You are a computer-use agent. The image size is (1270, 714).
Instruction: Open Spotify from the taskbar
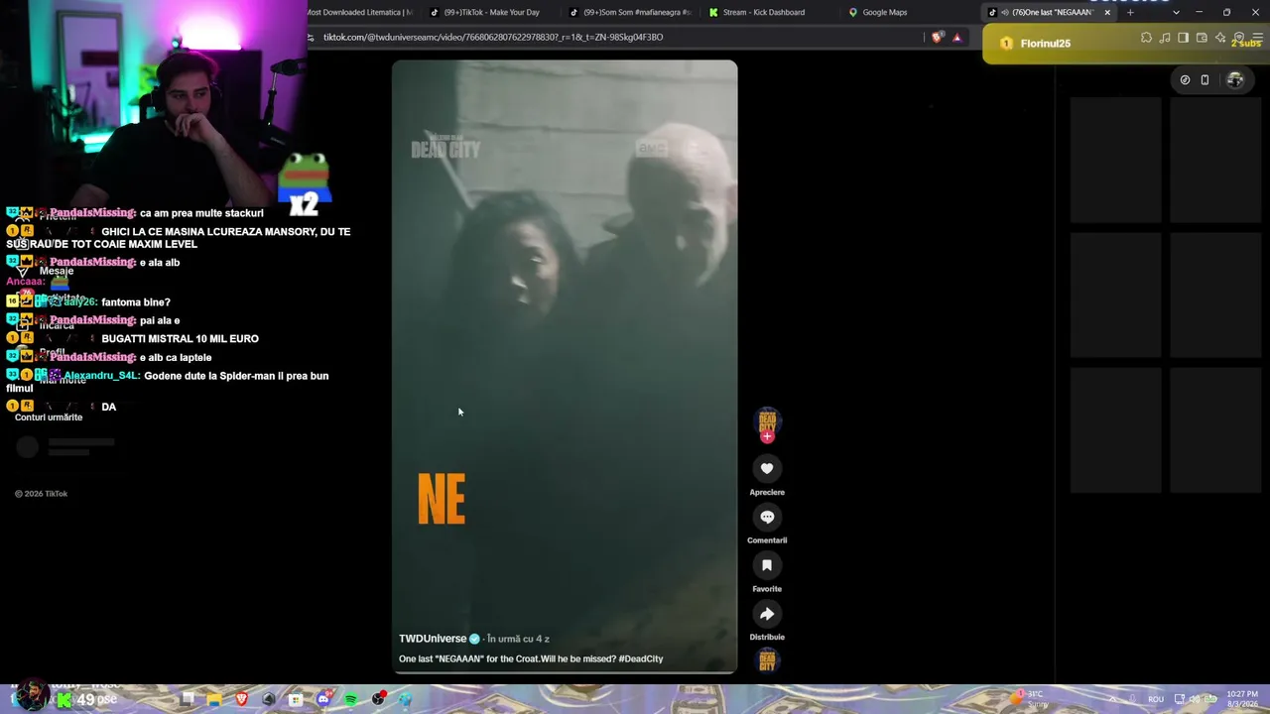pos(351,699)
